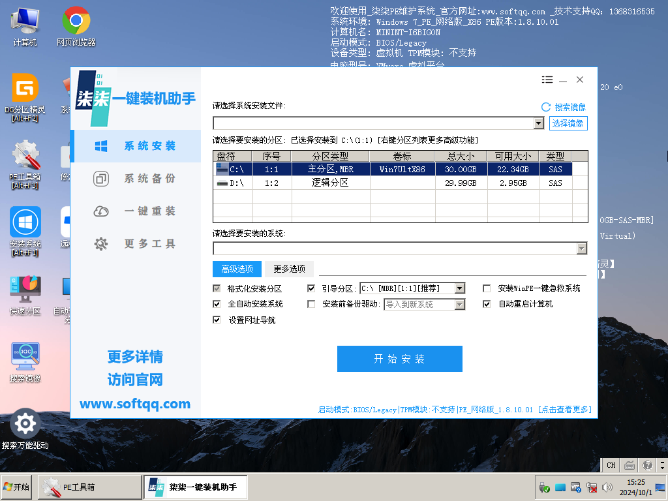Click the 总大小 column header
The height and width of the screenshot is (501, 668).
[x=461, y=157]
